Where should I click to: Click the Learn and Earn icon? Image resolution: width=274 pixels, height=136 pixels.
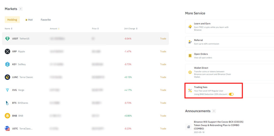pos(190,27)
